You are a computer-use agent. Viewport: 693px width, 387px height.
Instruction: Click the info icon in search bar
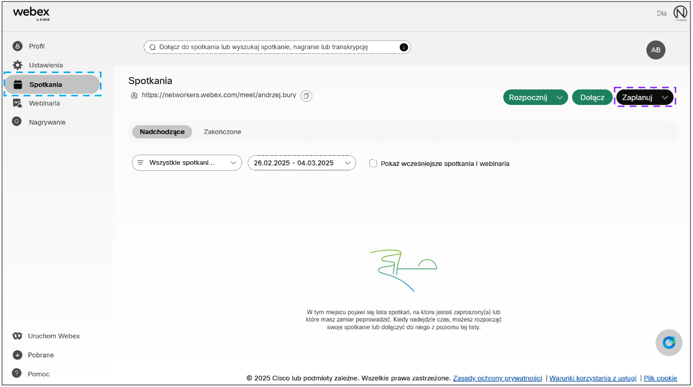tap(404, 47)
